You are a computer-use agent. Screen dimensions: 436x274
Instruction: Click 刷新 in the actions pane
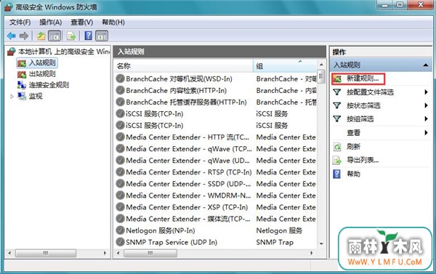point(353,147)
